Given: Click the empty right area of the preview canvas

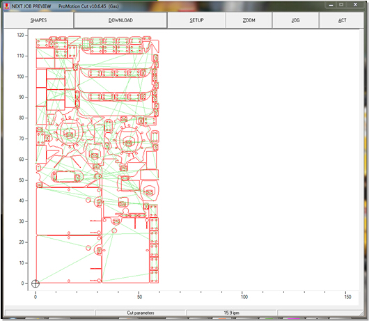Looking at the screenshot, I should click(259, 160).
